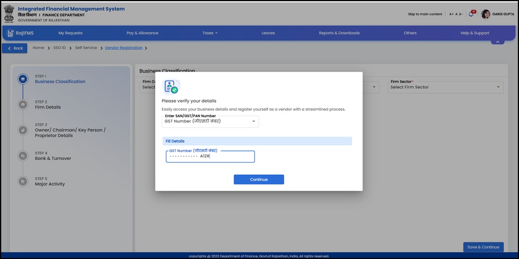This screenshot has height=259, width=519.
Task: Open the Pay & Allowance menu
Action: click(142, 33)
